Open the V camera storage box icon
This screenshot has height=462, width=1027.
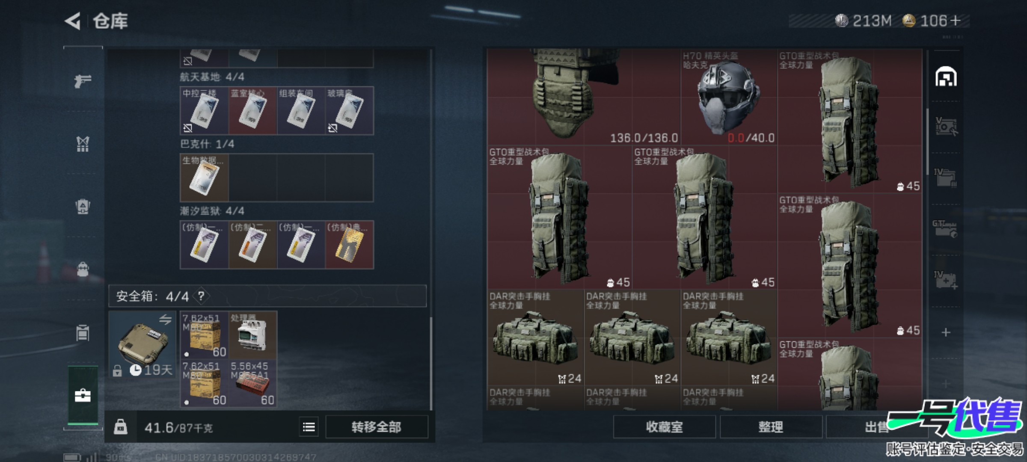click(946, 126)
